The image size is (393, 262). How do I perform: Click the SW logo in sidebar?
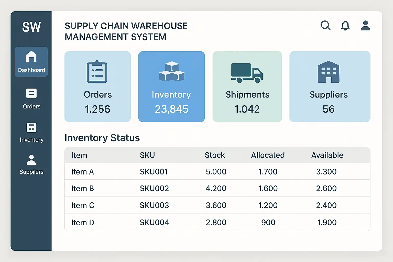pyautogui.click(x=31, y=27)
